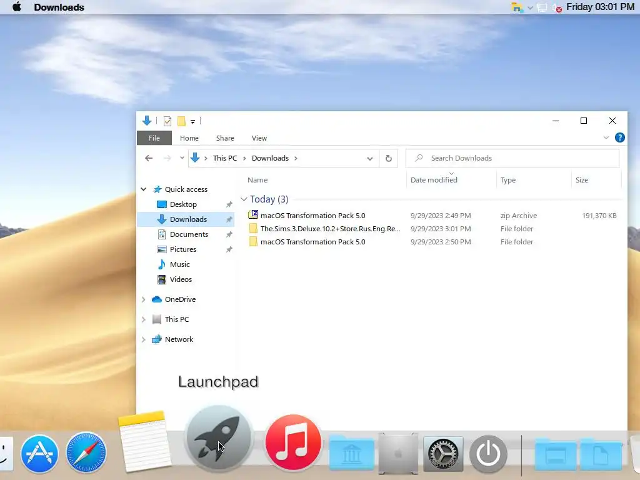Open the Explorer help question mark icon
The height and width of the screenshot is (480, 640).
pos(619,138)
